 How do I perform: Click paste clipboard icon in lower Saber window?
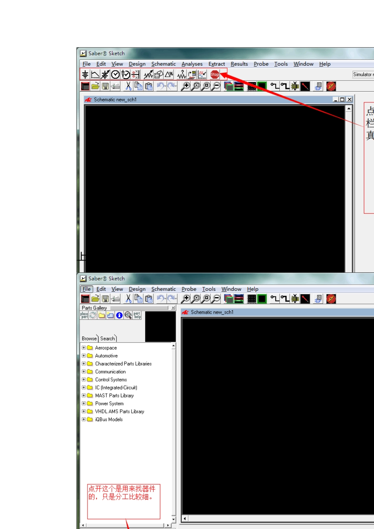[x=149, y=299]
